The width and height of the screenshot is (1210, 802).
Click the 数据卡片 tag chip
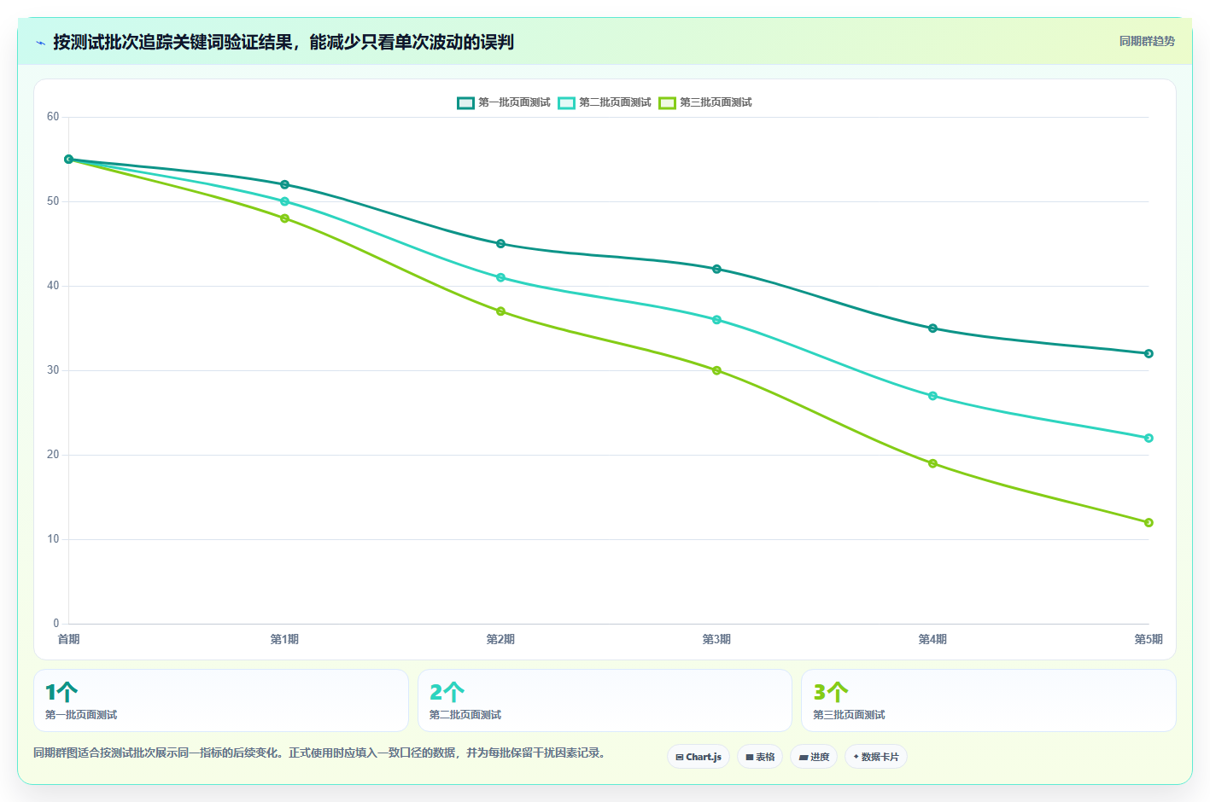[876, 757]
